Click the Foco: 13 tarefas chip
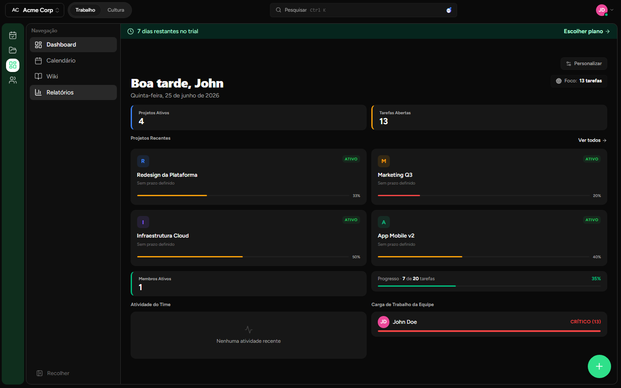Viewport: 621px width, 388px height. (x=579, y=81)
